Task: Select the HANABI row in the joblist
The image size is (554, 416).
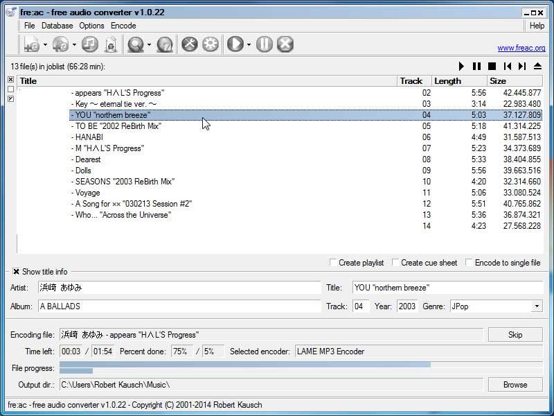Action: tap(305, 137)
